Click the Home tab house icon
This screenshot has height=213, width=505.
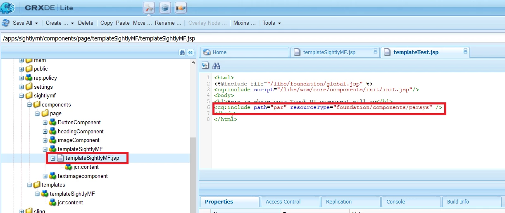[x=207, y=52]
